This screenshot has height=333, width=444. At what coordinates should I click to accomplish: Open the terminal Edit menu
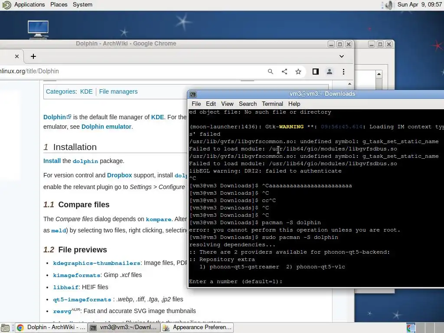pyautogui.click(x=211, y=104)
